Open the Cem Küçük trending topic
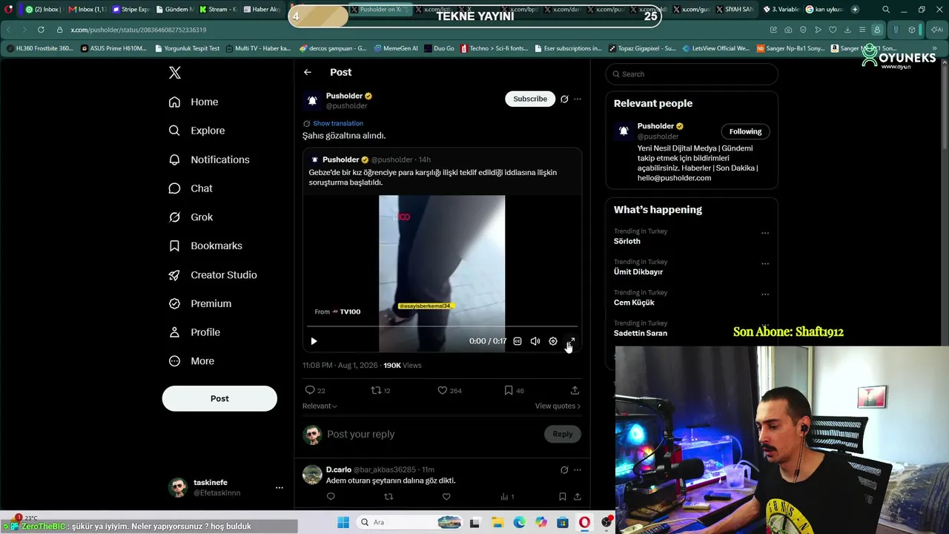This screenshot has width=949, height=534. click(x=634, y=303)
